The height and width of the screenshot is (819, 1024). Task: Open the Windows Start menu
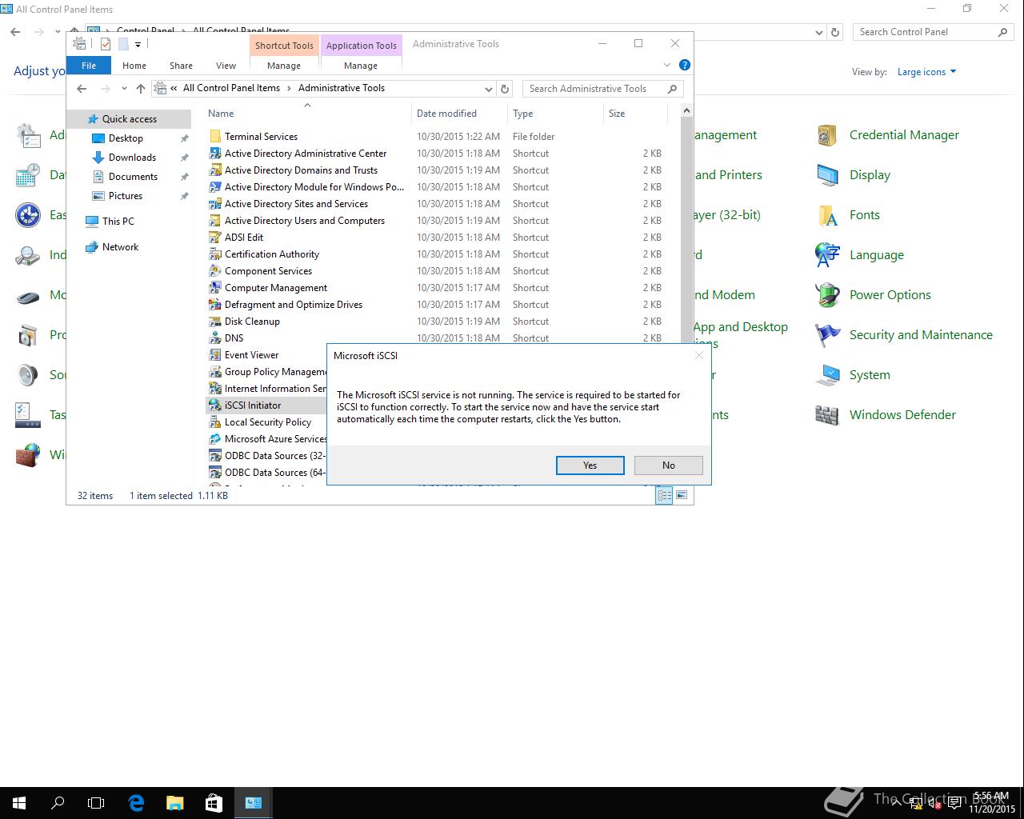[x=19, y=803]
